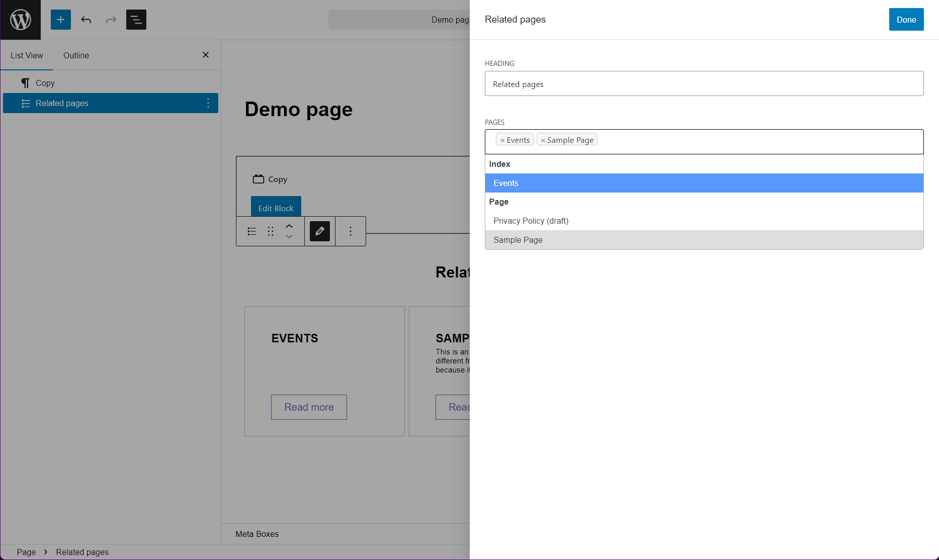Click the Heading text input field
This screenshot has width=939, height=560.
coord(704,84)
